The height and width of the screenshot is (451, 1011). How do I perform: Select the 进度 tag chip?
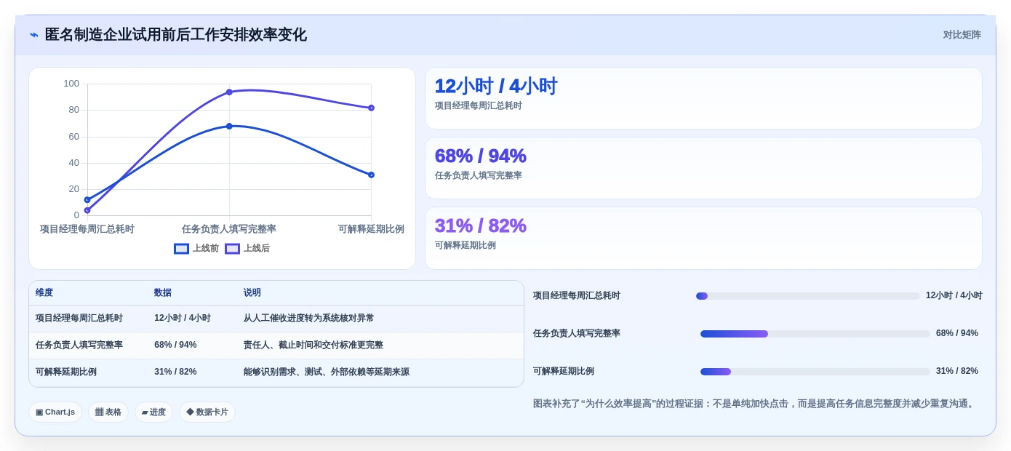pos(153,412)
